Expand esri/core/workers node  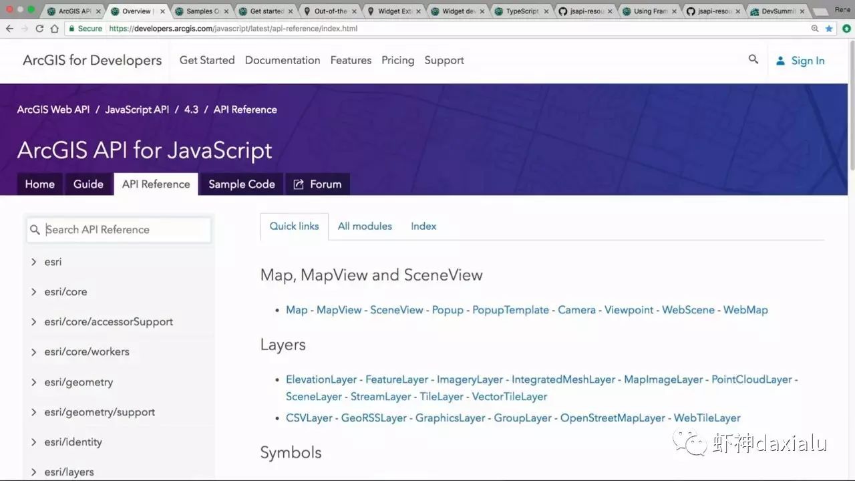click(33, 352)
